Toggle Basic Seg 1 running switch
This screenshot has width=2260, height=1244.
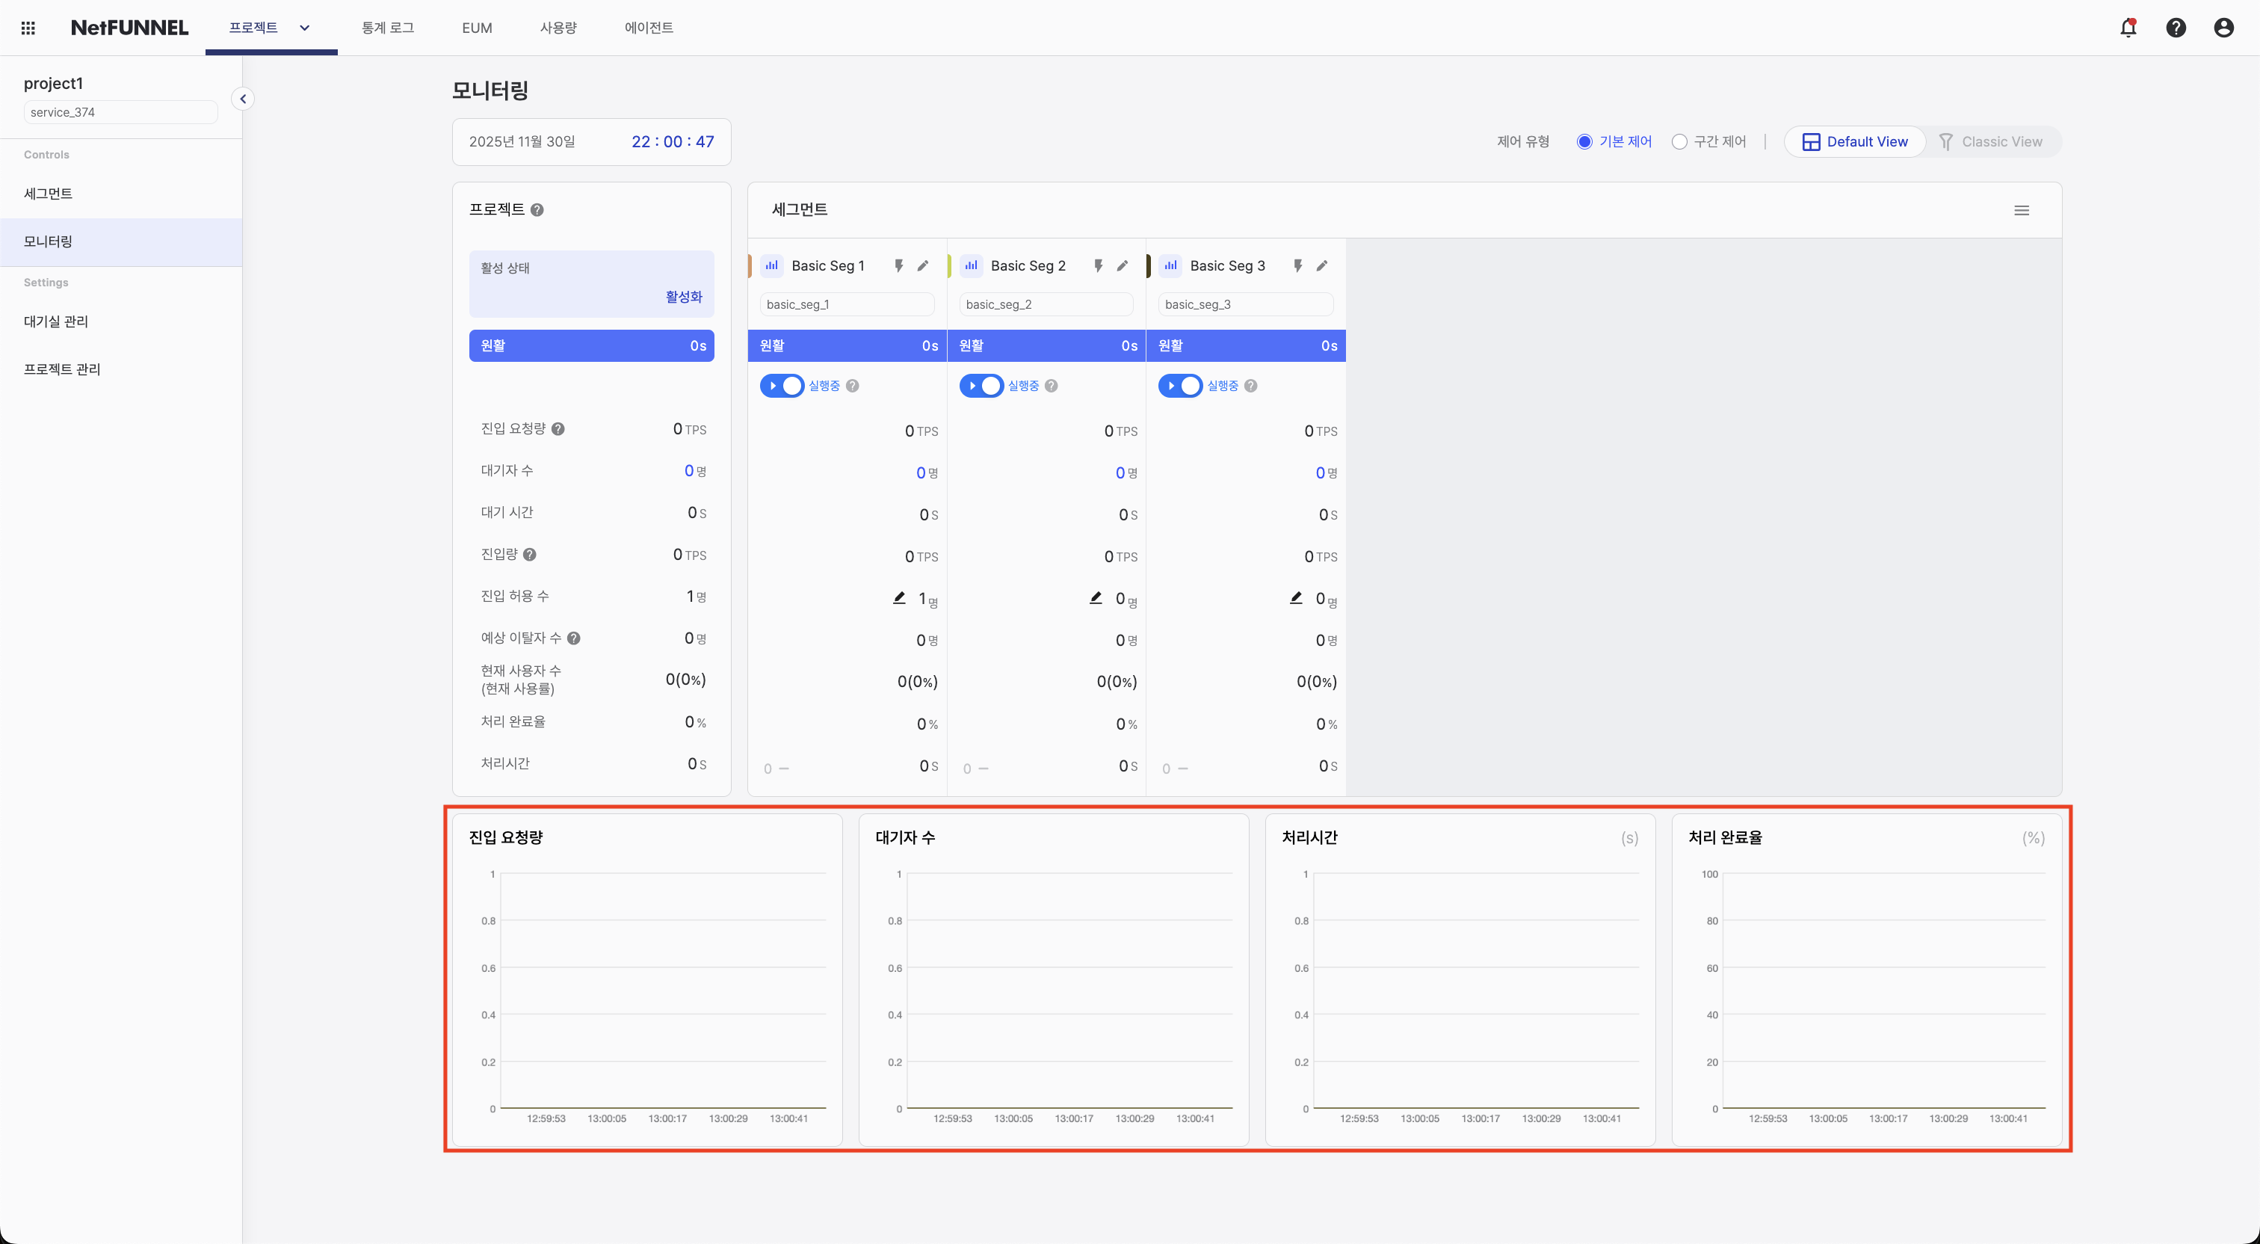tap(782, 386)
